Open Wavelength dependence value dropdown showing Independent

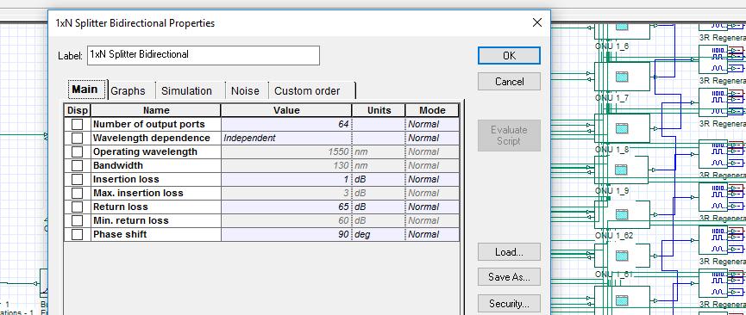click(286, 139)
